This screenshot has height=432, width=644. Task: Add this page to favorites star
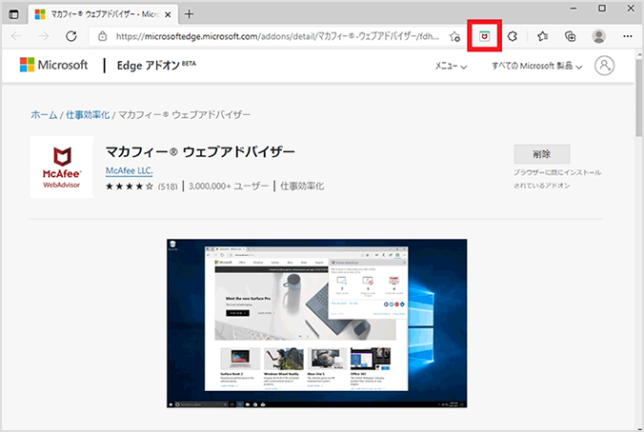pos(454,36)
